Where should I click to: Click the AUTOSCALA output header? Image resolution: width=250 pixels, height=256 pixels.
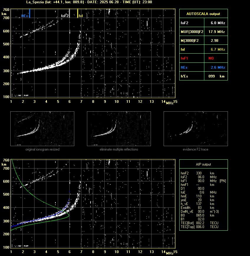click(203, 14)
